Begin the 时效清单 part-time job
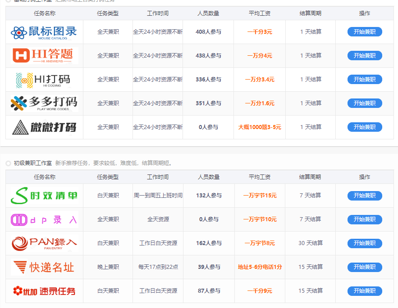398x308 pixels. 364,196
